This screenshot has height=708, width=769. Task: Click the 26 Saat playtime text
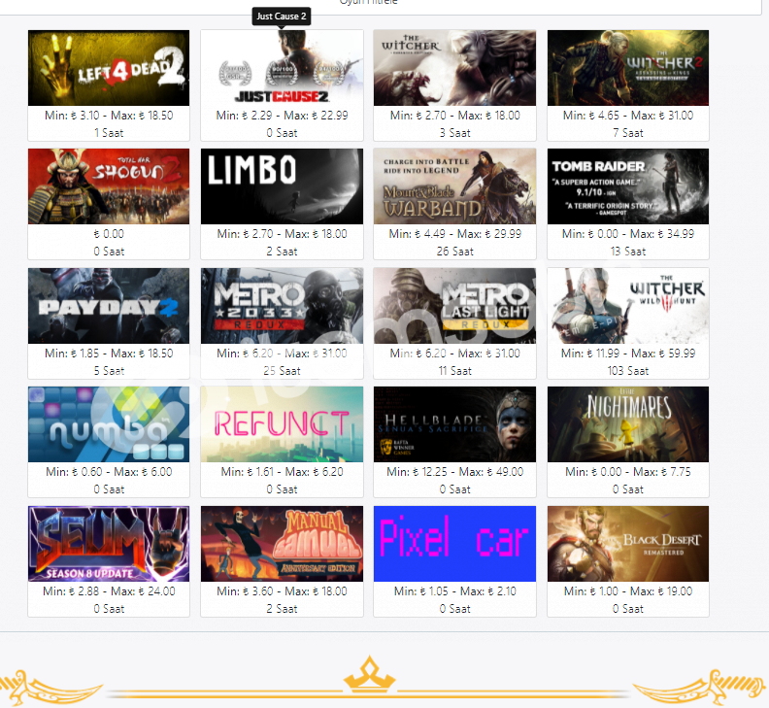click(455, 252)
